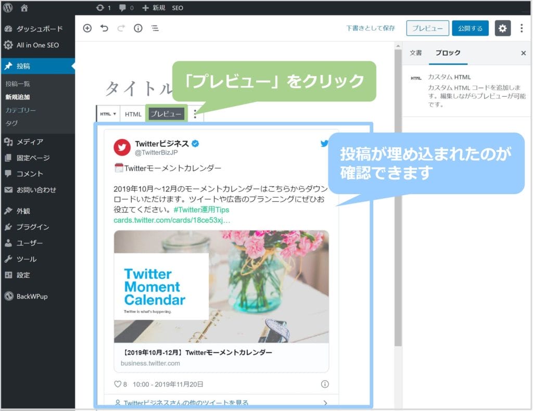Click 下書きとして保存 link
This screenshot has width=533, height=411.
click(371, 28)
